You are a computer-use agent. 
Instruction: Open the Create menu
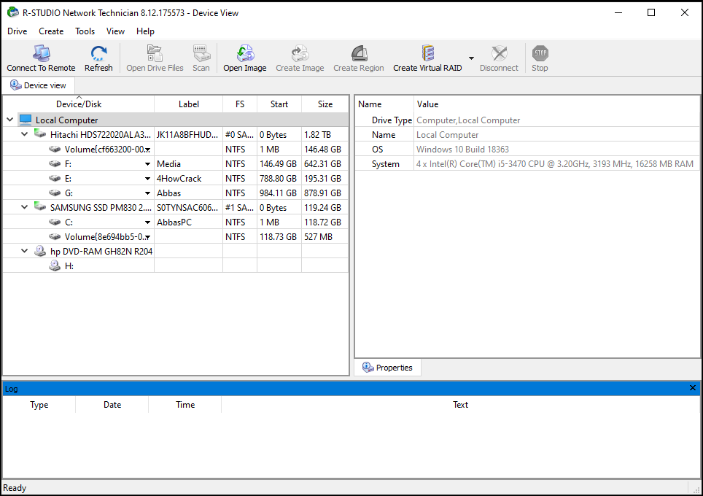[x=51, y=31]
